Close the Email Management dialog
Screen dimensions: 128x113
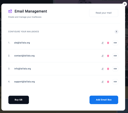[125, 4]
